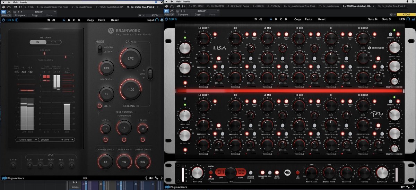Screen dimensions: 416x190
Task: Select 7 - bx_masterdesk tab in bx_limiter window
Action: click(81, 7)
